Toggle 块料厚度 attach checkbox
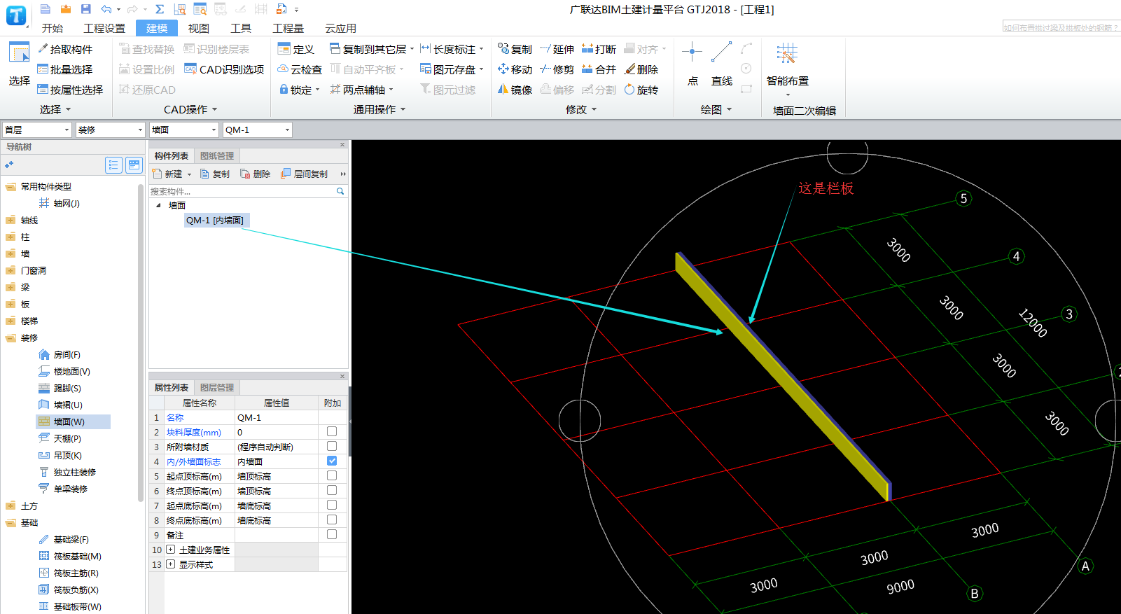 tap(332, 431)
